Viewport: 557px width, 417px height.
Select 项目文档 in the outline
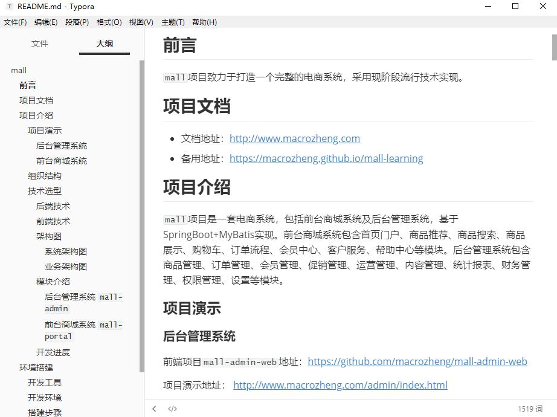[36, 100]
